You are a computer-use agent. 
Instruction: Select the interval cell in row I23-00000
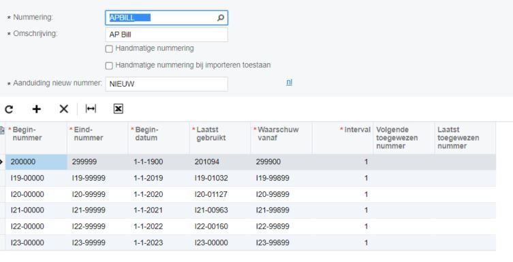[x=343, y=243]
